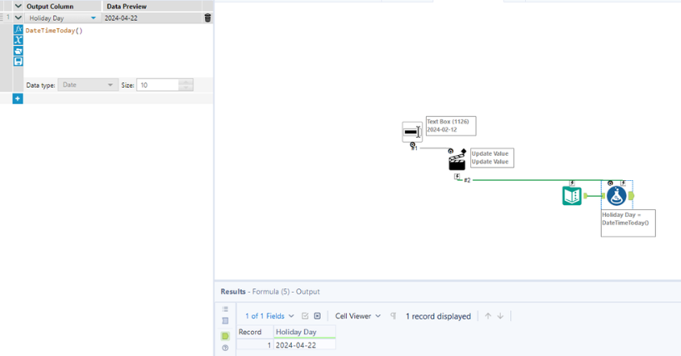
Task: Click the Formula tool lightning action anchor
Action: tap(623, 183)
